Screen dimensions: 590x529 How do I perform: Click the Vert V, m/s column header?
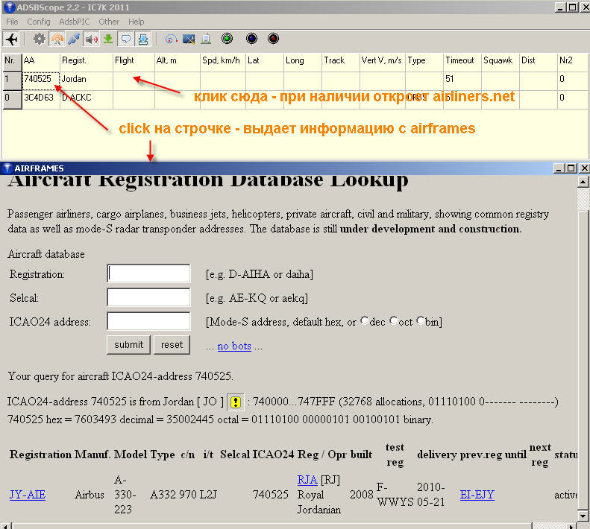click(383, 62)
